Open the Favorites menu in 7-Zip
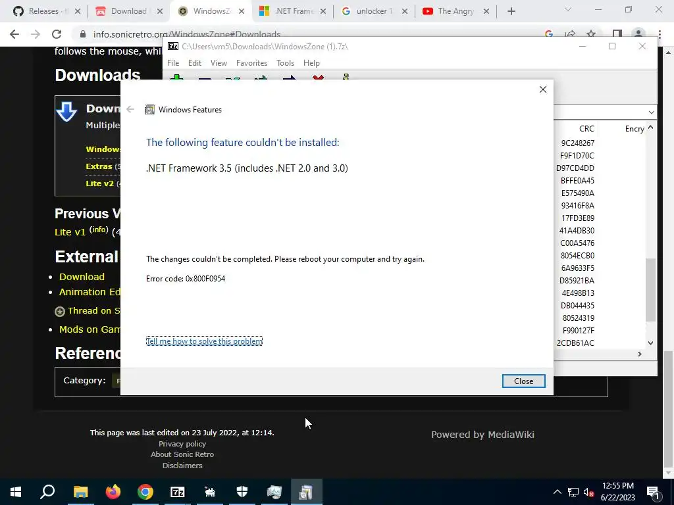674x505 pixels. coord(251,63)
